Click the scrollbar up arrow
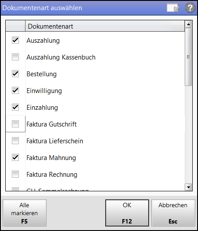The height and width of the screenshot is (231, 198). click(188, 24)
